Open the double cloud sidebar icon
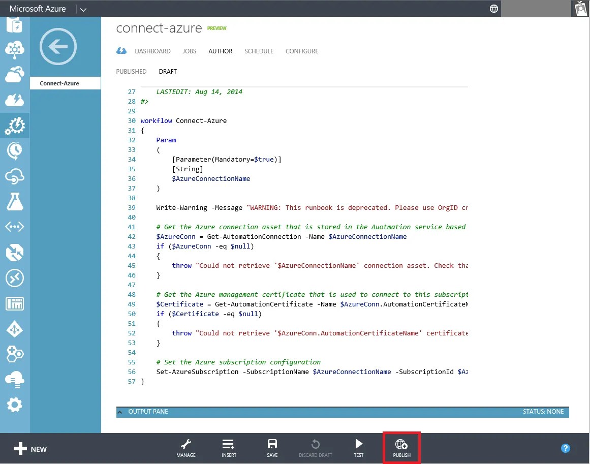Screen dimensions: 590x464 [x=15, y=75]
